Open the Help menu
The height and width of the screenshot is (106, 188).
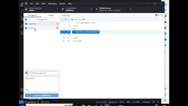[70, 4]
